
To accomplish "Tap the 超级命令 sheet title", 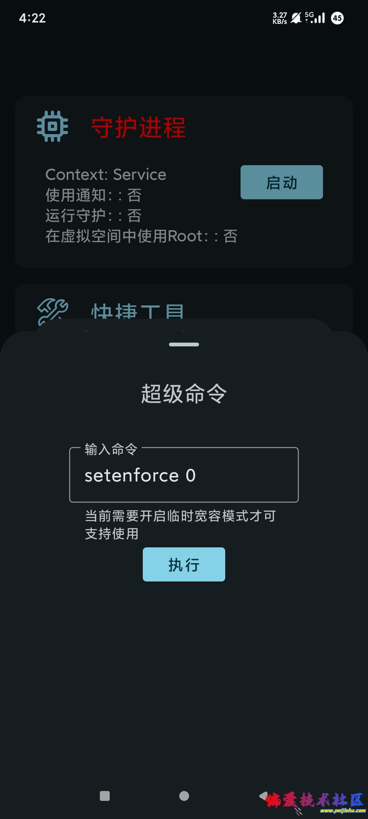I will coord(184,393).
